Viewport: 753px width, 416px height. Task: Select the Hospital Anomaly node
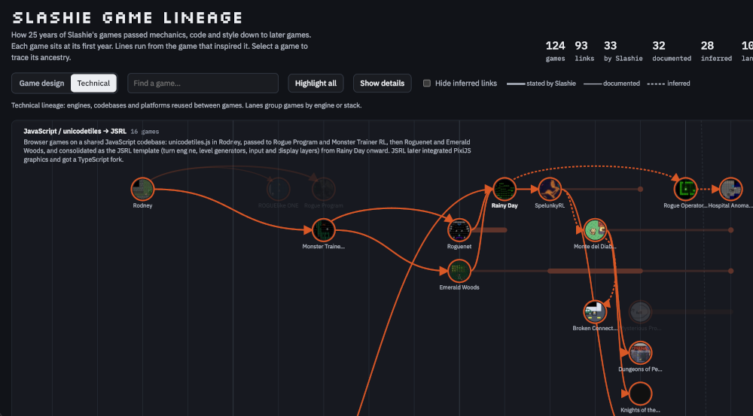[x=730, y=189]
